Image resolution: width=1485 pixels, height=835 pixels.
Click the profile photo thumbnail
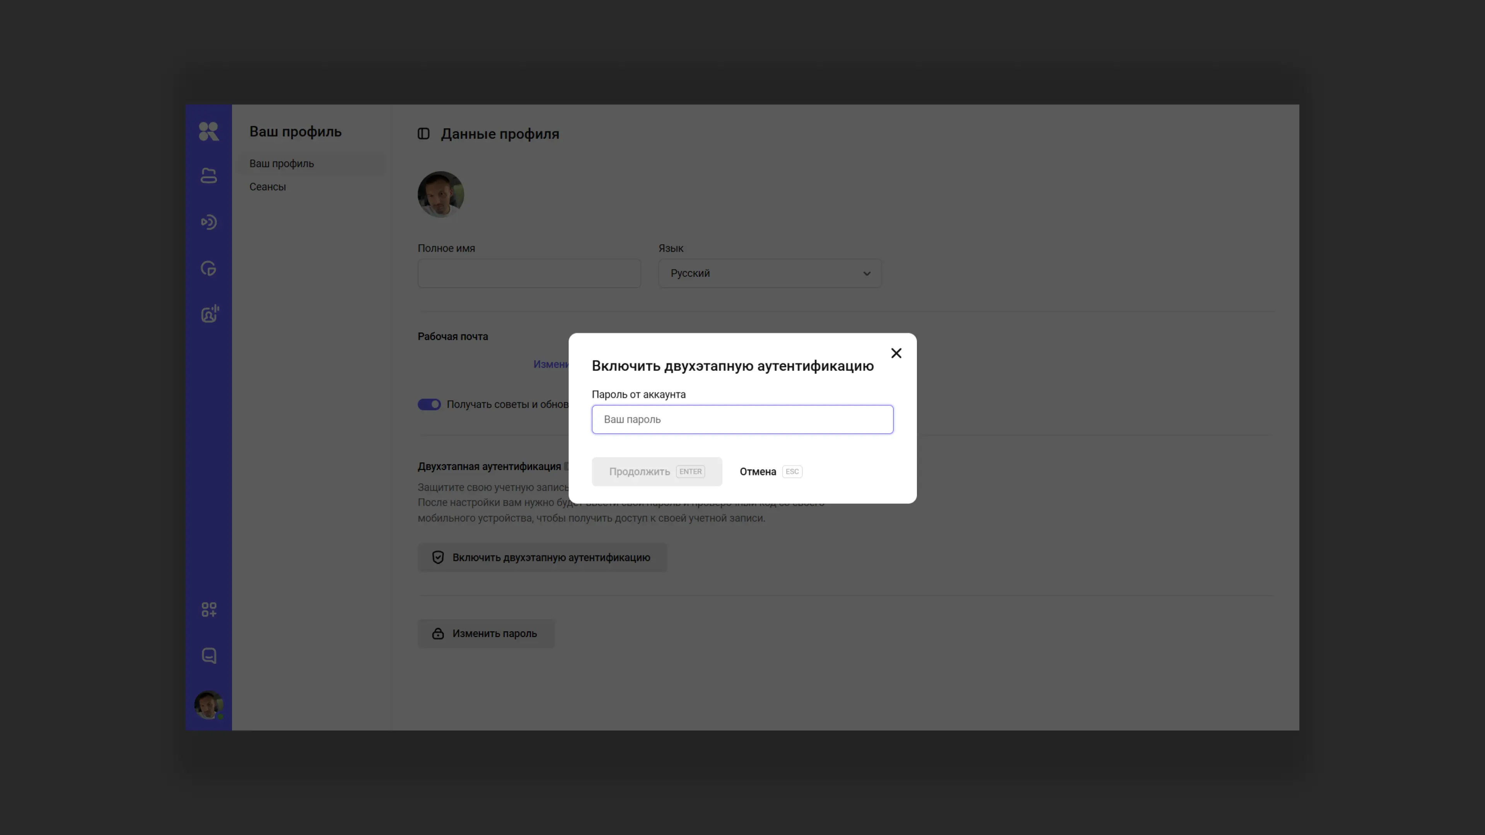(x=440, y=194)
